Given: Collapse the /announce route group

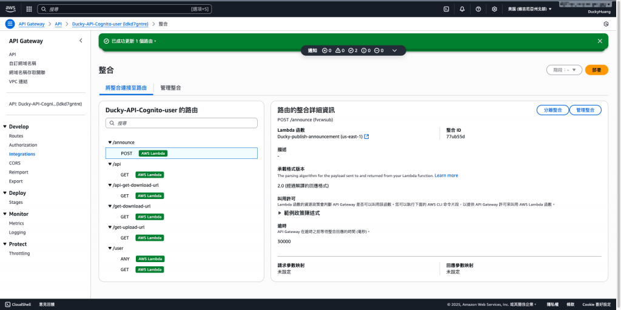Looking at the screenshot, I should [110, 143].
